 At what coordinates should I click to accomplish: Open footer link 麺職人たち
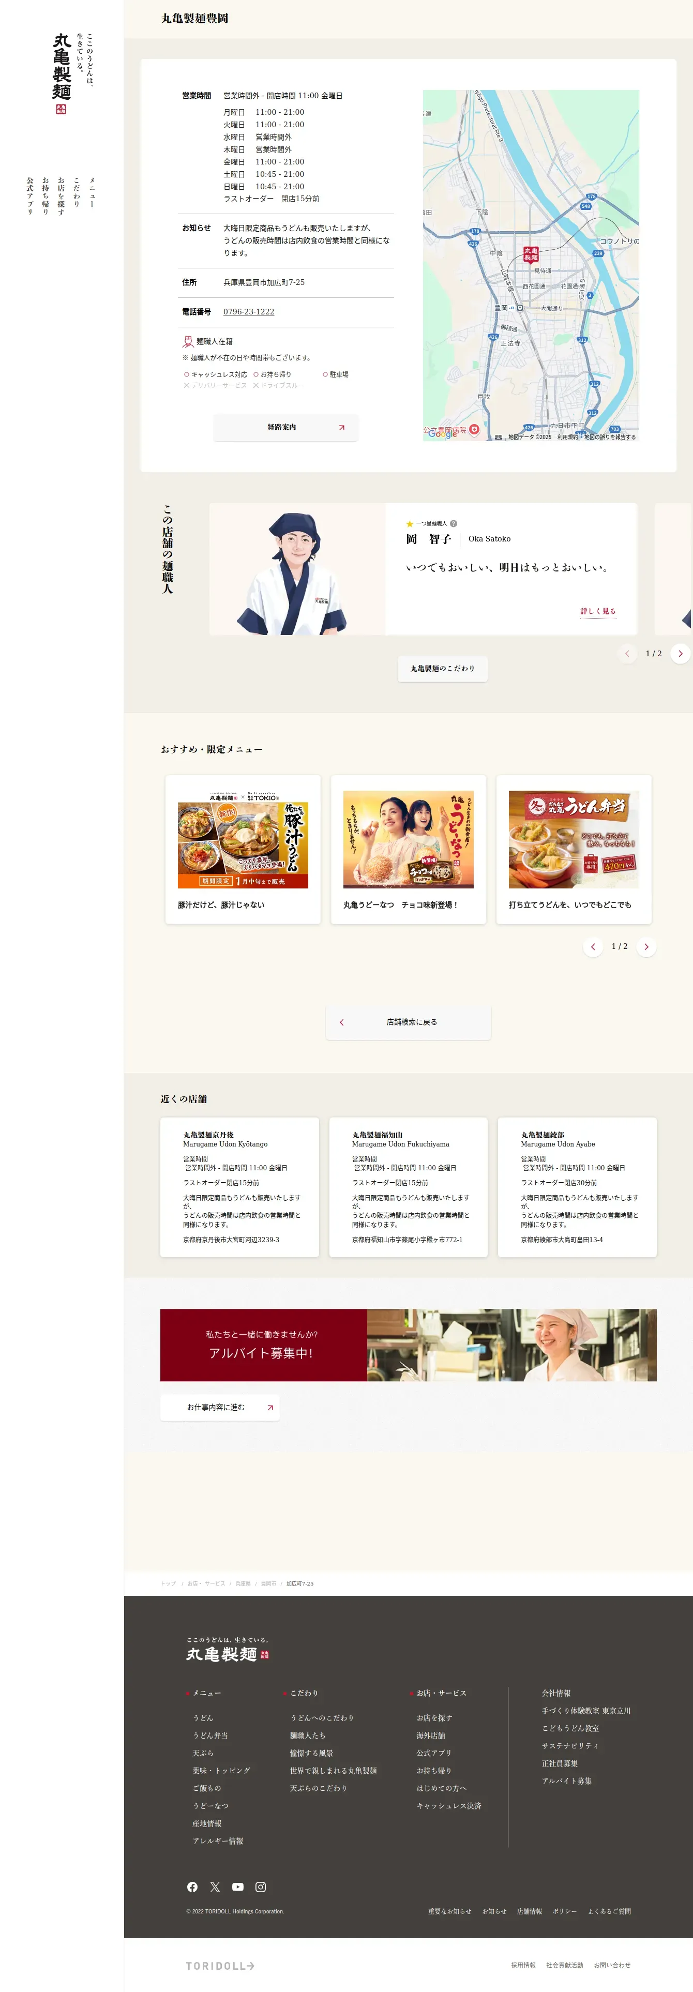coord(308,1736)
